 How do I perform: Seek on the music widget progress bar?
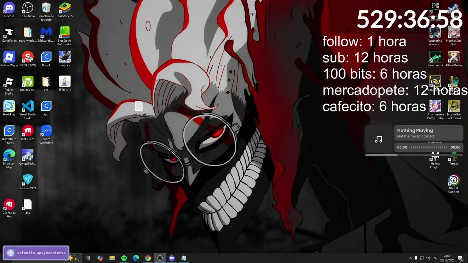(414, 155)
